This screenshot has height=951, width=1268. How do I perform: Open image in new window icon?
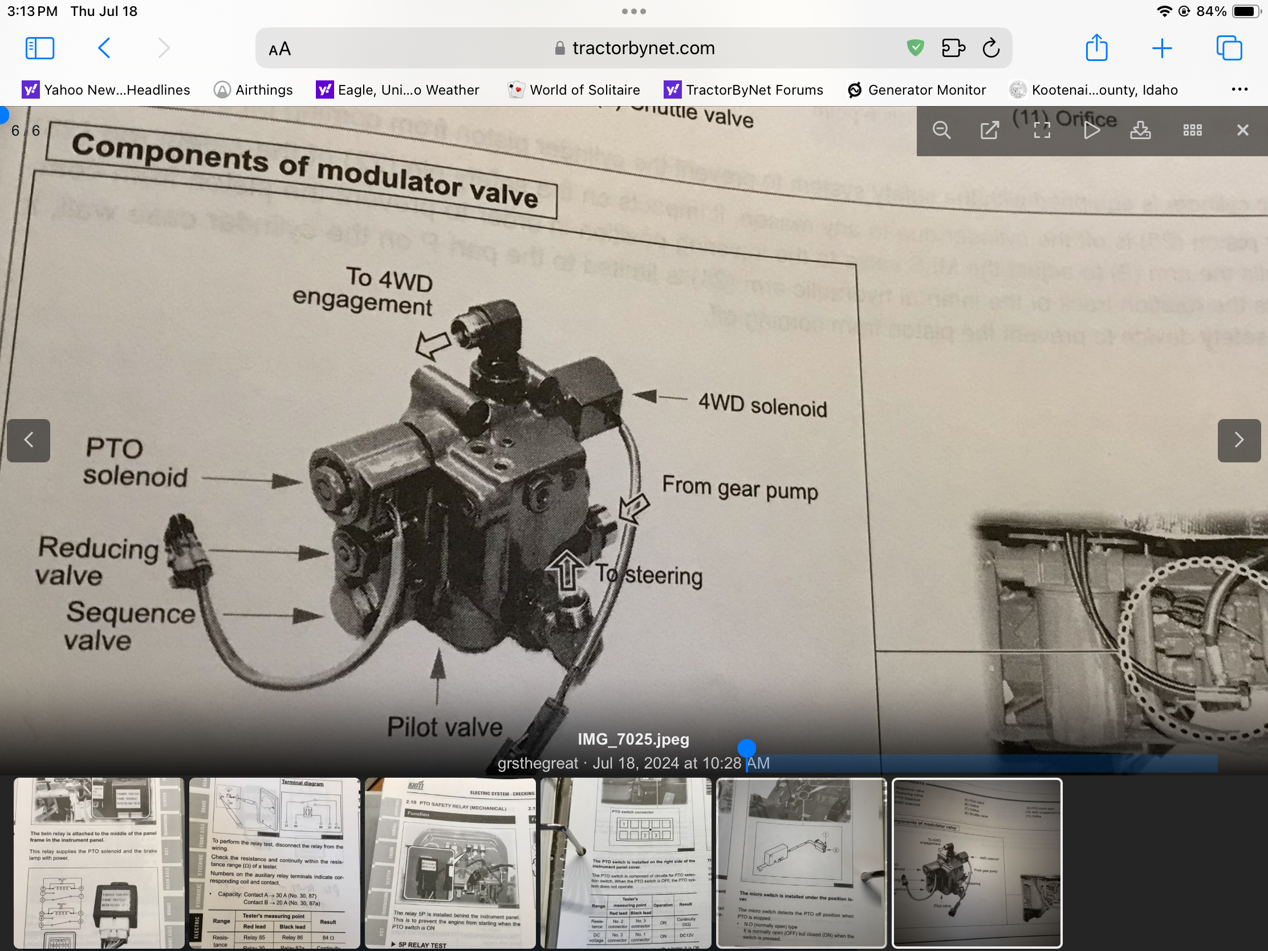click(x=989, y=131)
